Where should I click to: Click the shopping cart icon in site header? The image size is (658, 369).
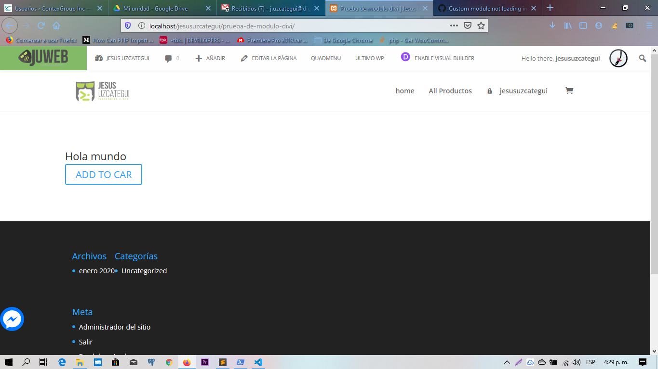click(x=569, y=90)
